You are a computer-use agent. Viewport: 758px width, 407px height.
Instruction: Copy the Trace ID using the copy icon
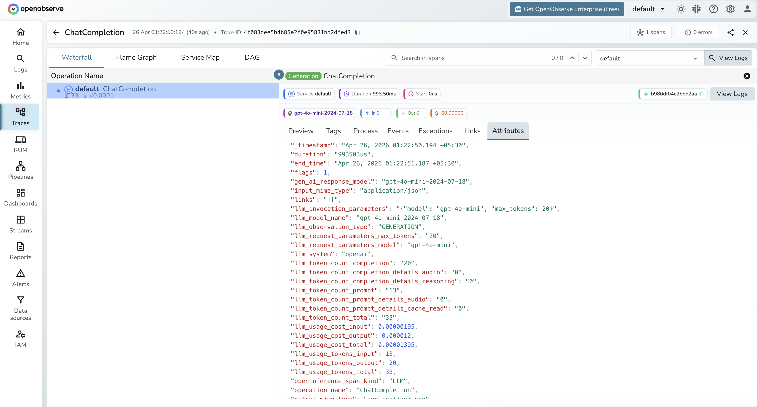pos(358,32)
